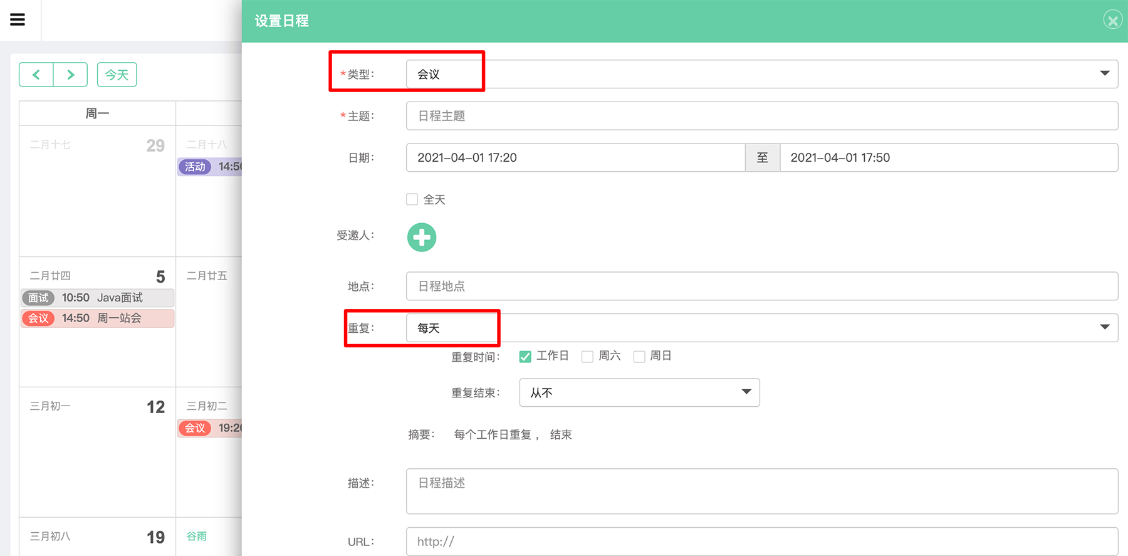Viewport: 1128px width, 556px height.
Task: Select calendar day 5
Action: coord(160,276)
